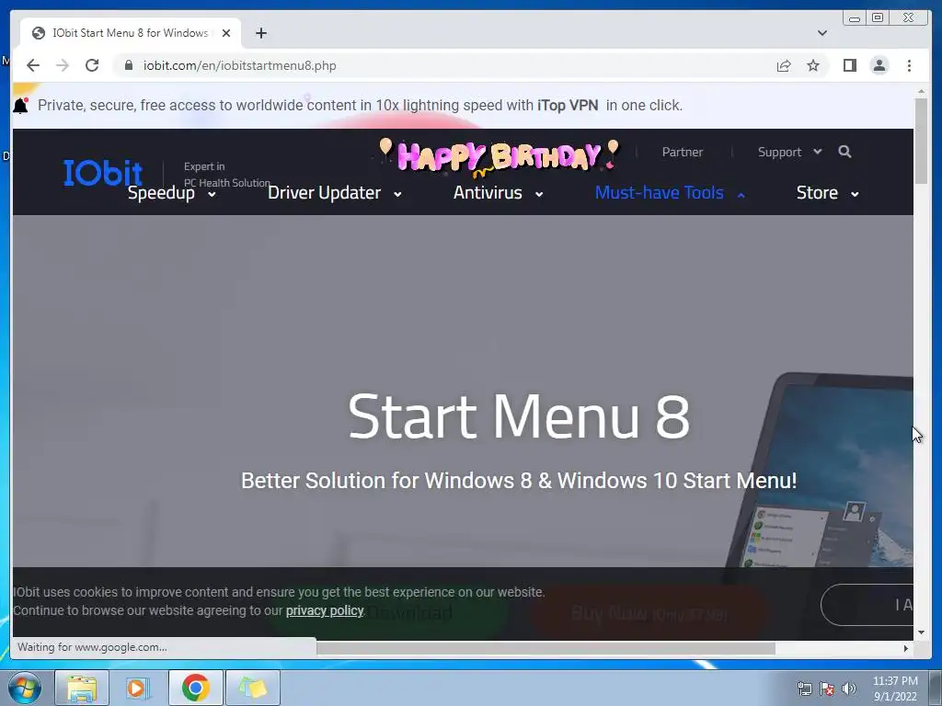Click the IObit logo
This screenshot has height=706, width=942.
103,173
